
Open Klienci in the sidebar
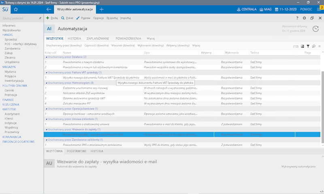click(9, 118)
